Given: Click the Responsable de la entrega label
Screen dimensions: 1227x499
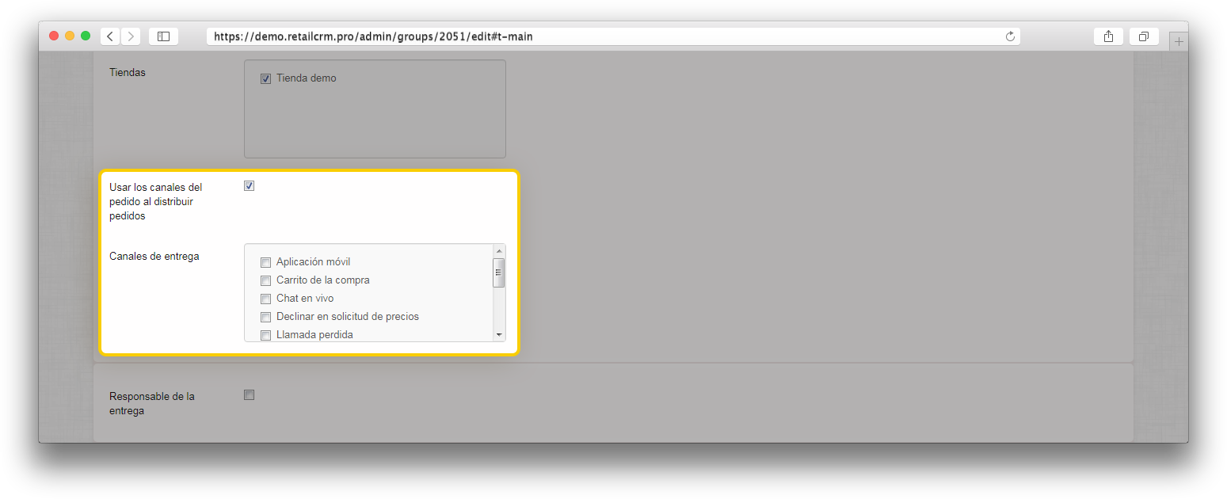Looking at the screenshot, I should 152,403.
